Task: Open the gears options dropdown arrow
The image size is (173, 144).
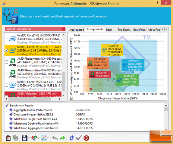Action: [38, 138]
